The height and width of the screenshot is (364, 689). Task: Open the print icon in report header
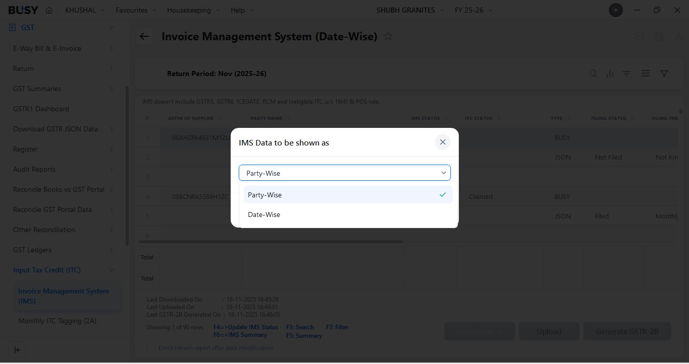tap(659, 36)
